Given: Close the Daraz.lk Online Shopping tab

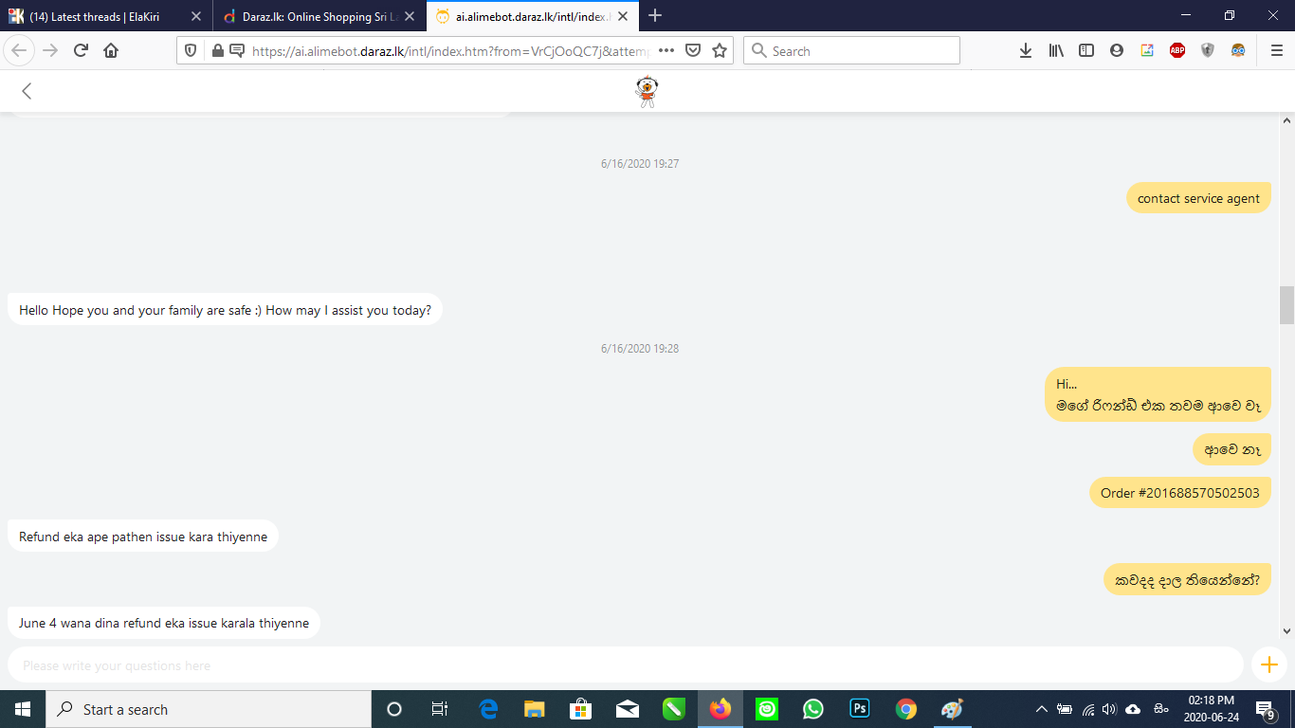Looking at the screenshot, I should click(x=409, y=16).
